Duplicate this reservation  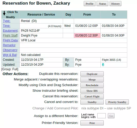point(92,74)
